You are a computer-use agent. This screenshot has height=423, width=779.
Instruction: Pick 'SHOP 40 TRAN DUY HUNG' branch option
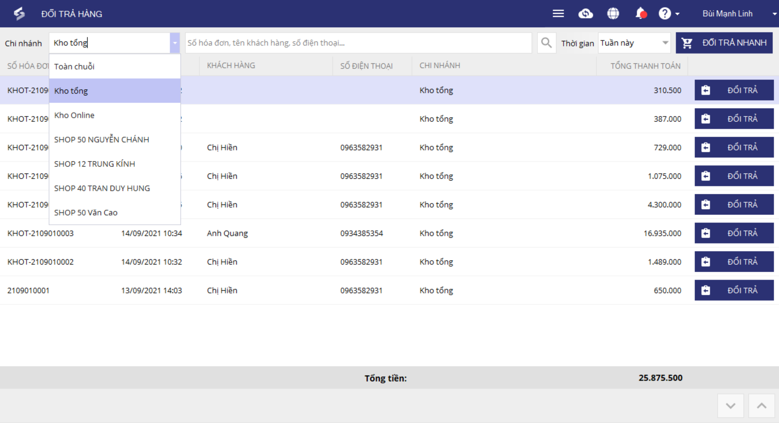click(115, 188)
